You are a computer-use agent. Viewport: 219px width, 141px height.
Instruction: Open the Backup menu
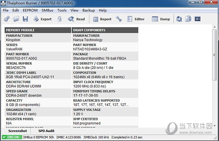pyautogui.click(x=89, y=10)
